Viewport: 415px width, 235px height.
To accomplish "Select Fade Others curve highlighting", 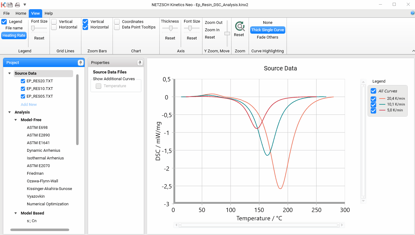I will click(x=268, y=37).
